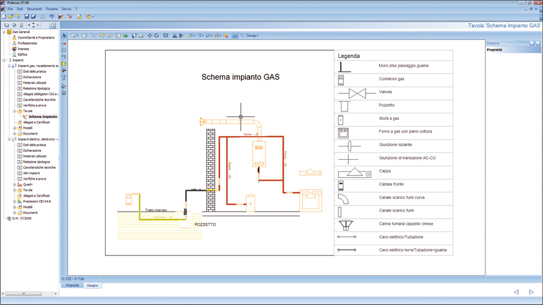
Task: Click the Contatore gas legend entry
Action: 392,79
